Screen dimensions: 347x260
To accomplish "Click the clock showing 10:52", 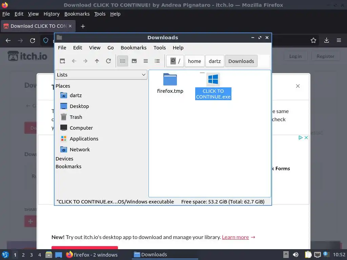I will 339,255.
